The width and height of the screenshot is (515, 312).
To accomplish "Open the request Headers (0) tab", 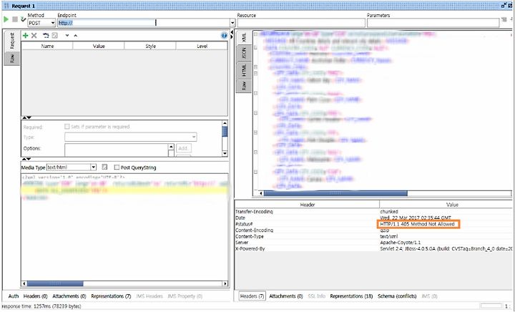I will click(x=35, y=296).
